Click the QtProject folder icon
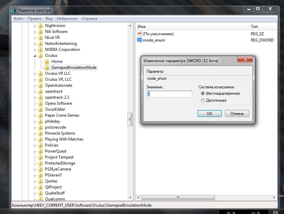The height and width of the screenshot is (214, 284). [41, 187]
